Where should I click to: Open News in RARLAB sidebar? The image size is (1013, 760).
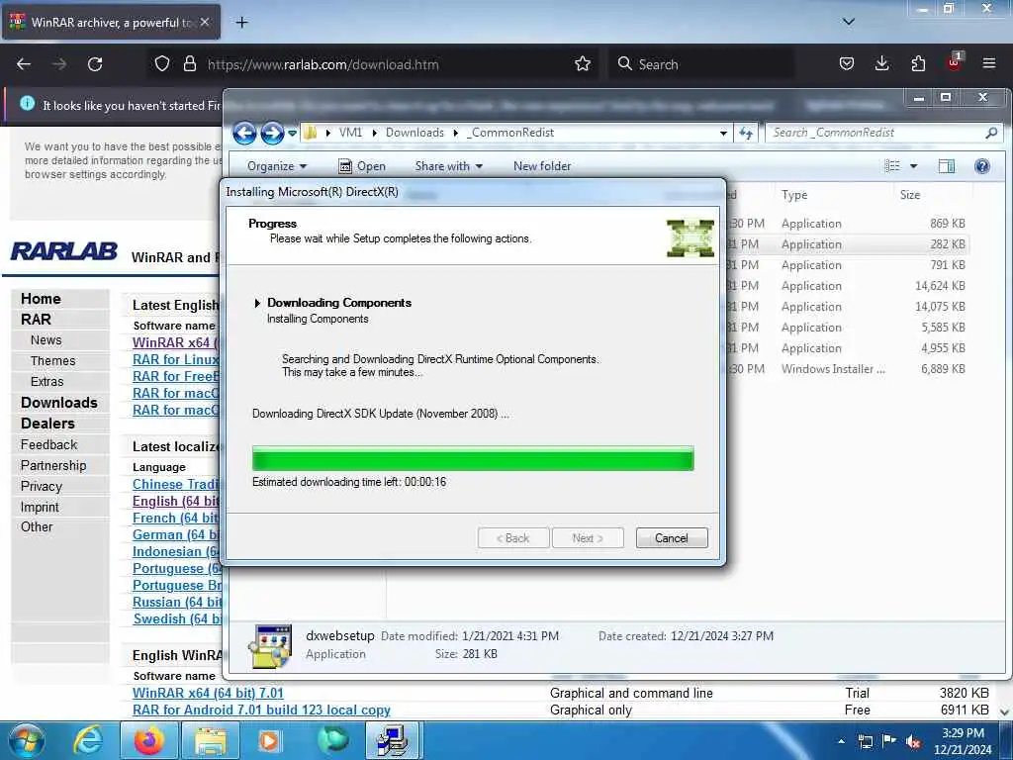coord(46,340)
